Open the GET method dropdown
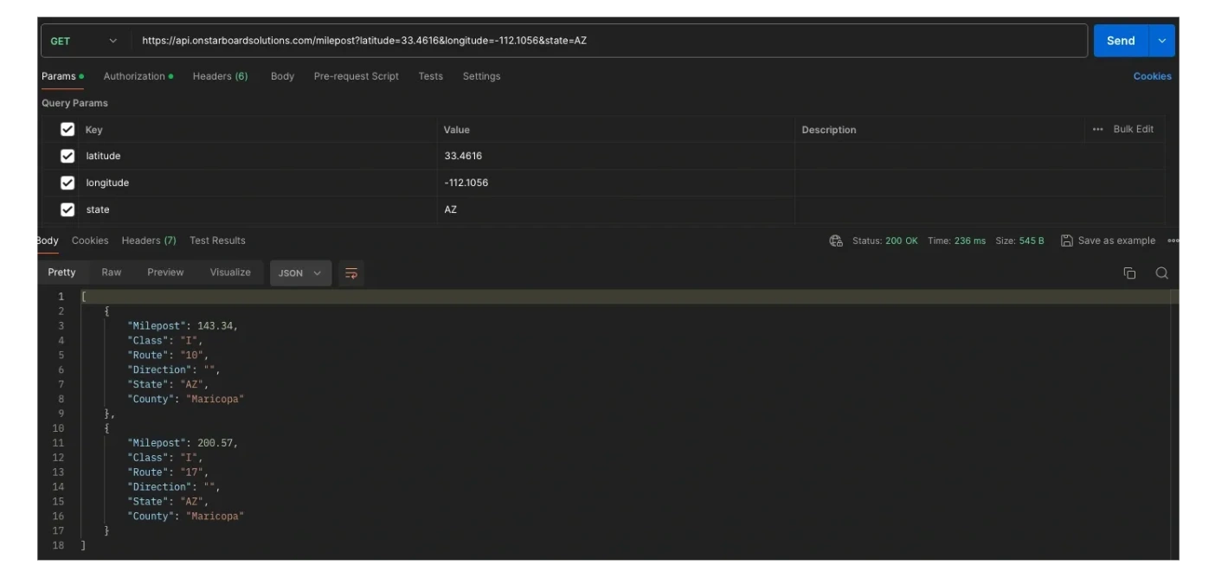The image size is (1215, 578). pyautogui.click(x=84, y=41)
